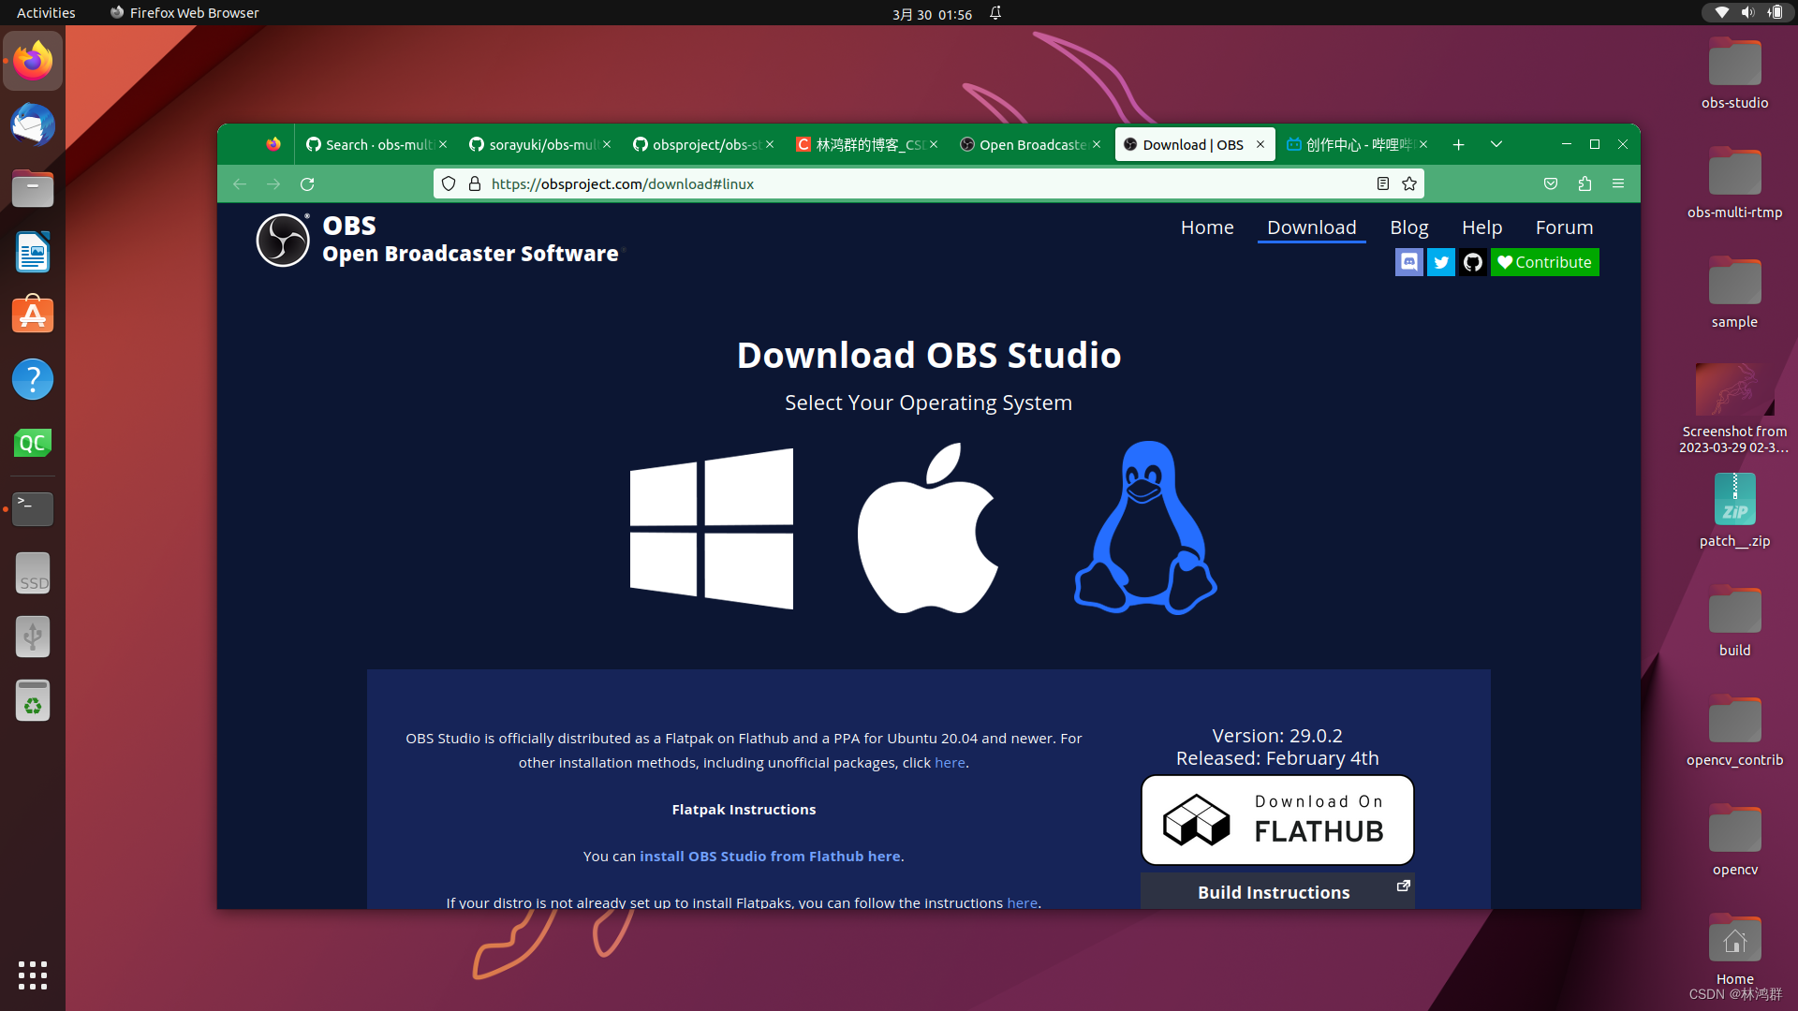This screenshot has height=1011, width=1798.
Task: Click the OBS logo in site header
Action: 283,241
